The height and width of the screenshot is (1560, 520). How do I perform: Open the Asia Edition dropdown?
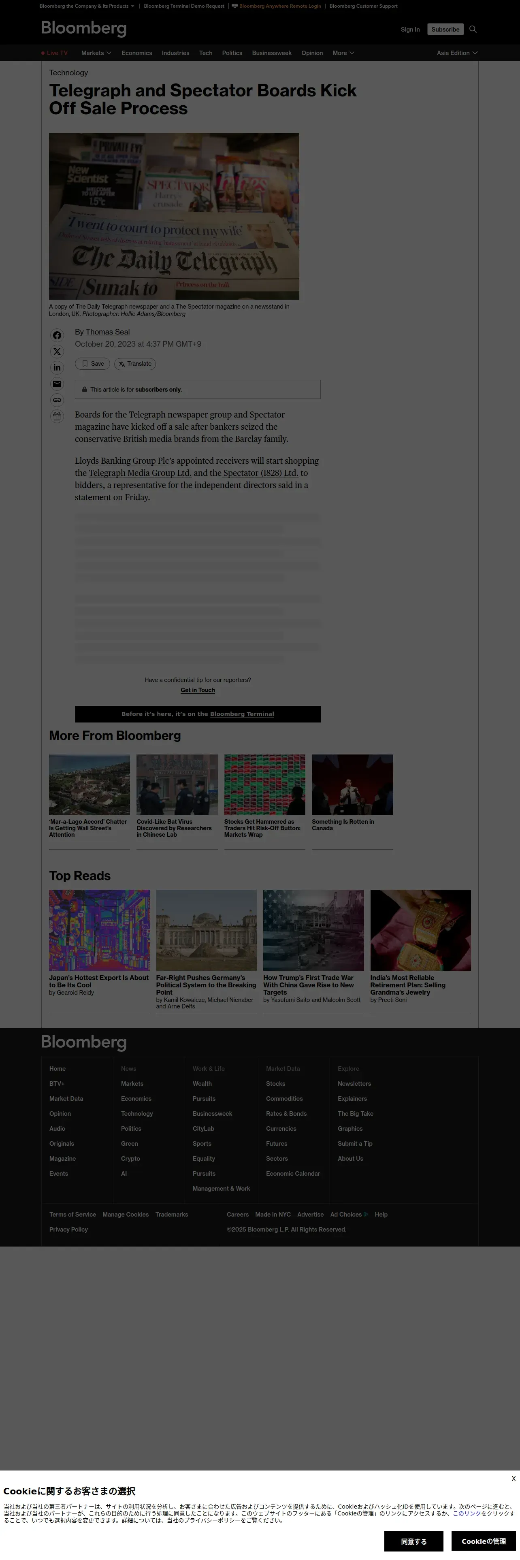[x=457, y=53]
